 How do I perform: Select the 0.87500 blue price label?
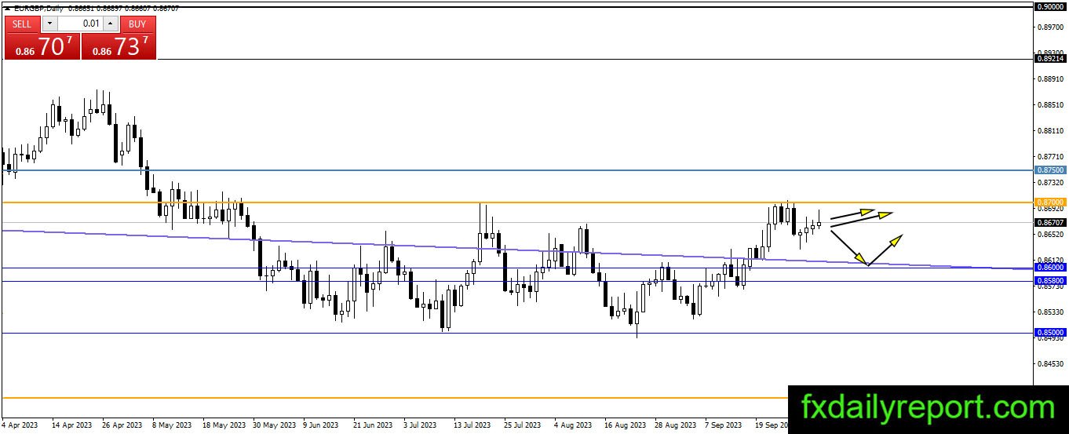click(x=1050, y=170)
